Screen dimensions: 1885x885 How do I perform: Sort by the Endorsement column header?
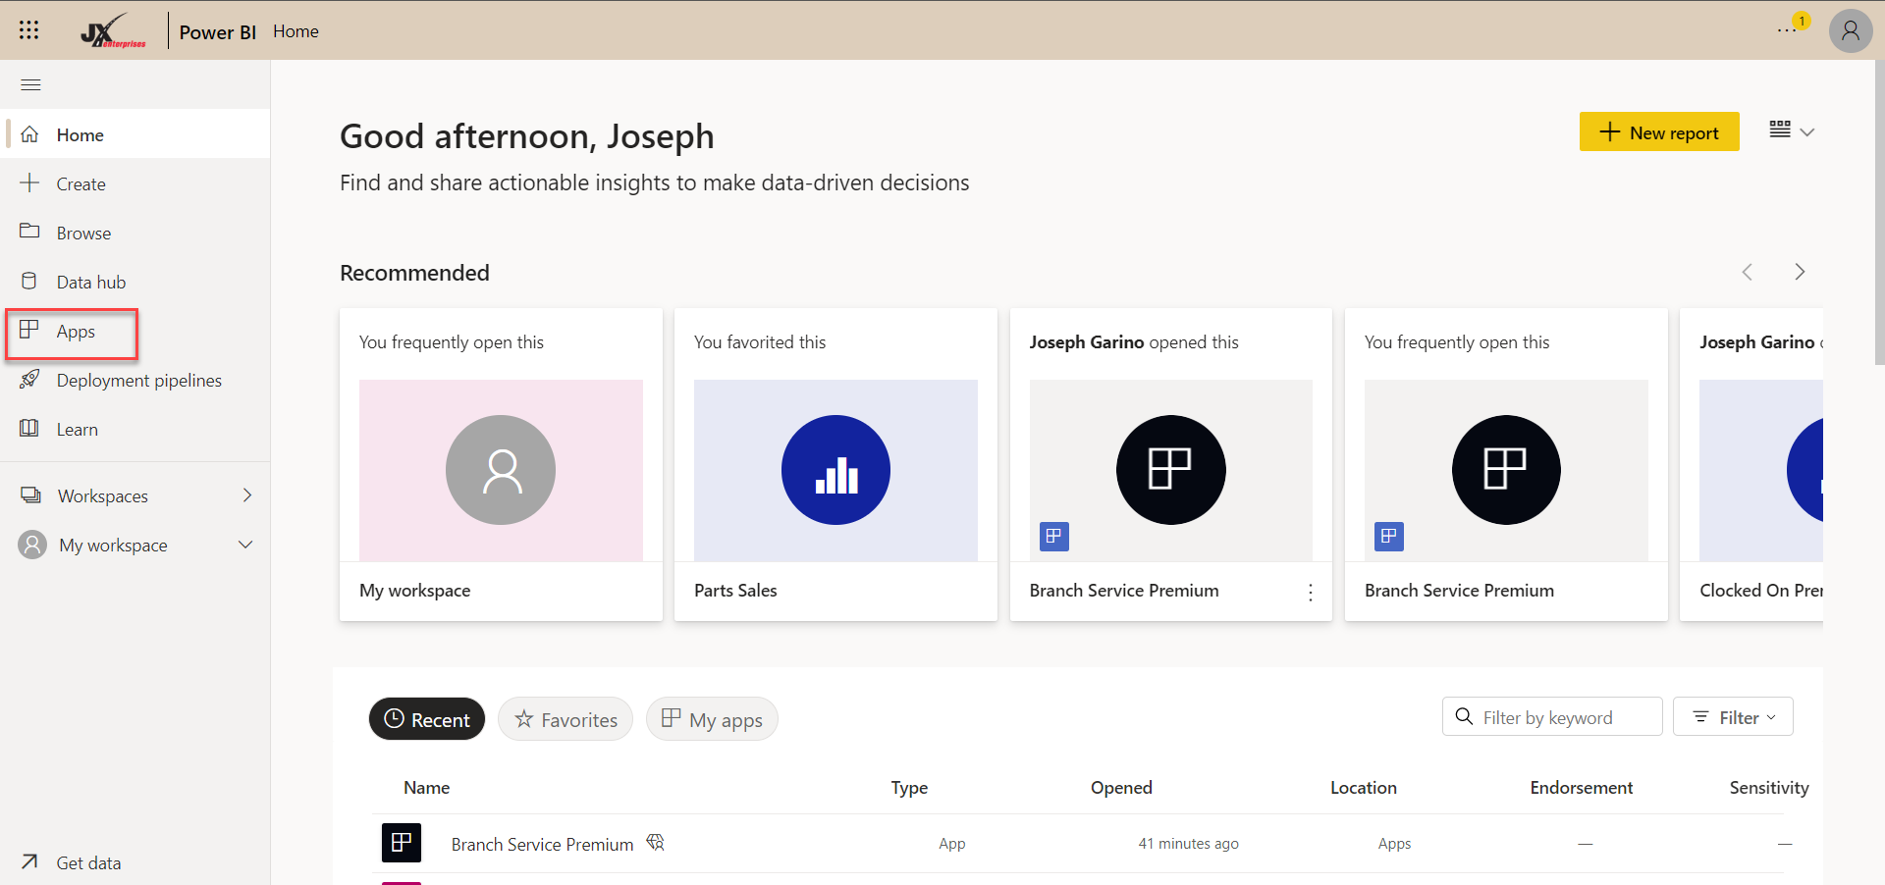coord(1581,787)
